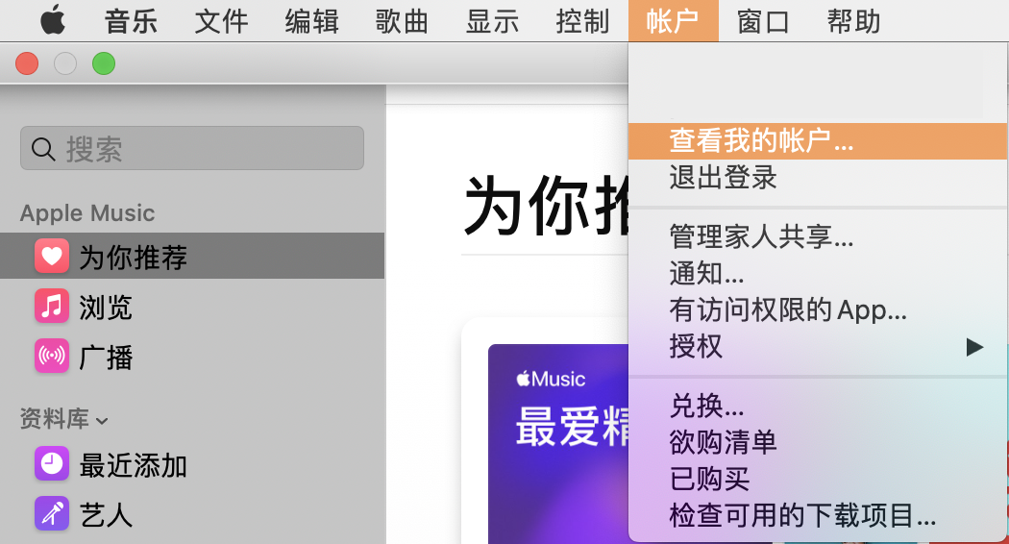1009x544 pixels.
Task: Open the 控制 menu
Action: pos(582,20)
